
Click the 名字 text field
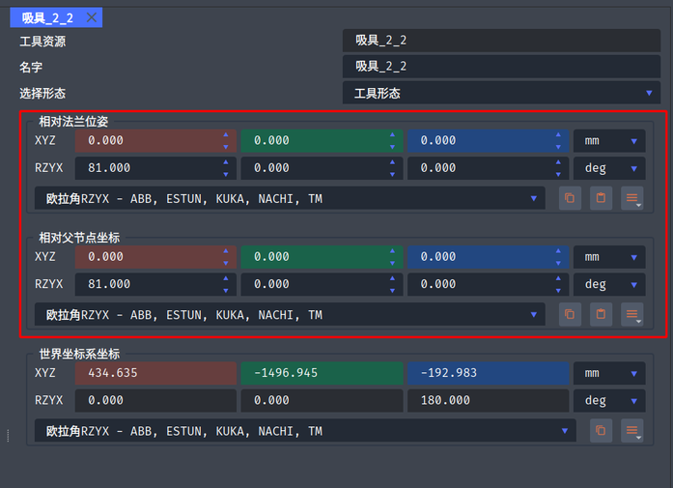click(501, 67)
